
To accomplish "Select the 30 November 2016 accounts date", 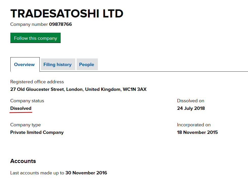I will tap(86, 173).
